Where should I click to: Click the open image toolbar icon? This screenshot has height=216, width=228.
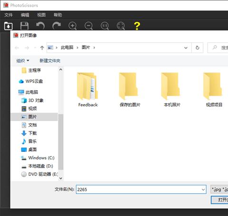(8, 26)
